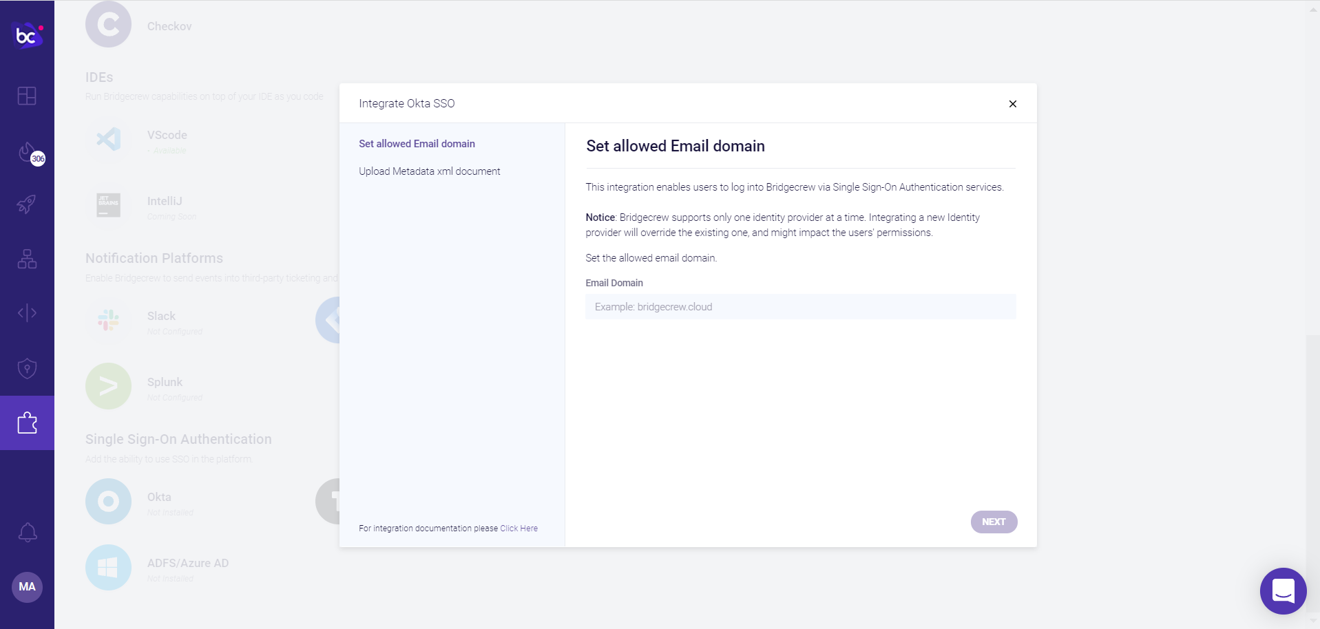Click the Email Domain input field
This screenshot has width=1320, height=629.
click(x=800, y=307)
